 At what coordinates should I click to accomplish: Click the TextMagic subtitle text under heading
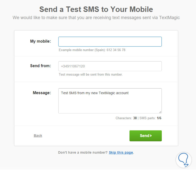coord(96,18)
